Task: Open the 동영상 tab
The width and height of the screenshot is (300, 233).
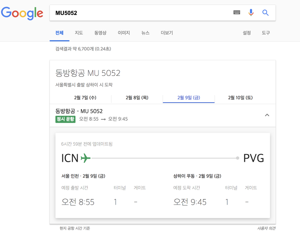Action: point(100,33)
